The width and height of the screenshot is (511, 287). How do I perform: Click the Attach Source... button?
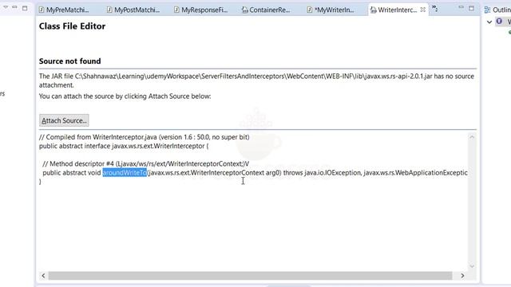[x=64, y=120]
